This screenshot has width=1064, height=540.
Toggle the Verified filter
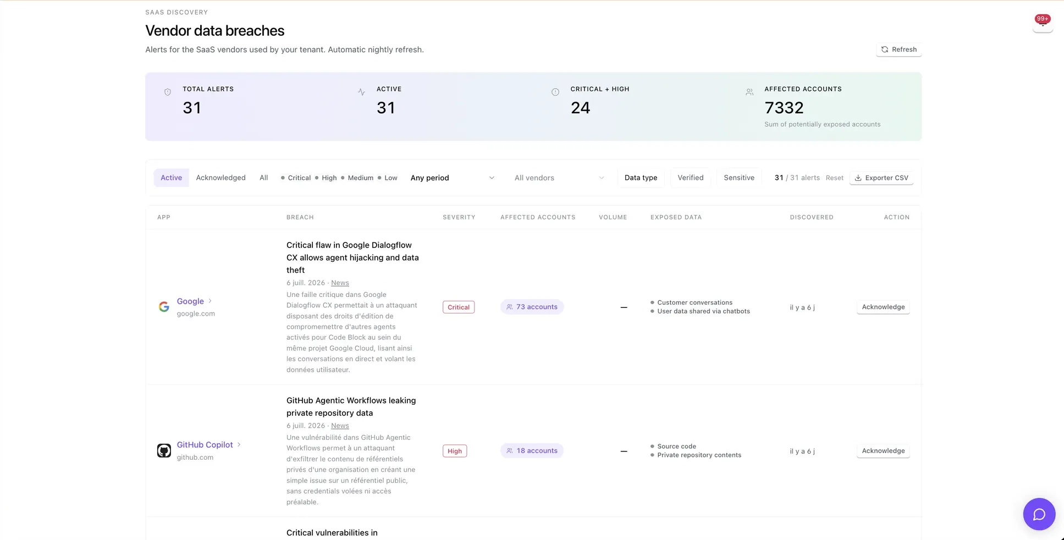click(691, 178)
